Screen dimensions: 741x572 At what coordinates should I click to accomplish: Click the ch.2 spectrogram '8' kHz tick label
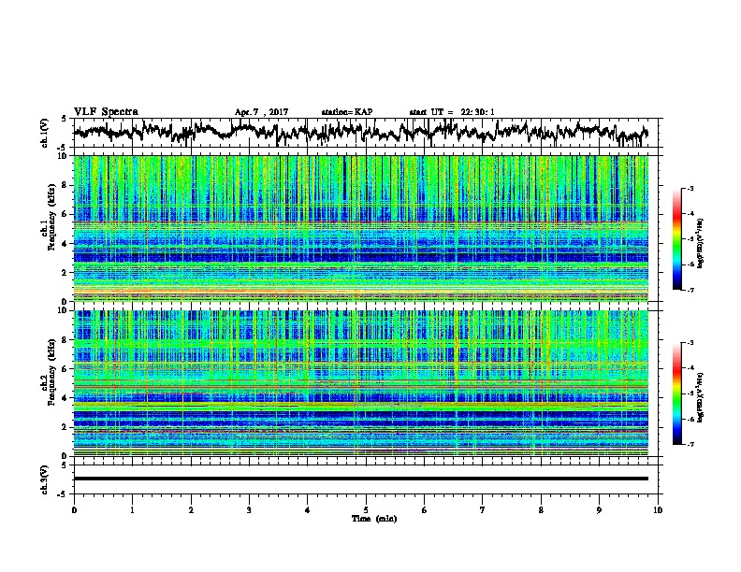pyautogui.click(x=65, y=340)
